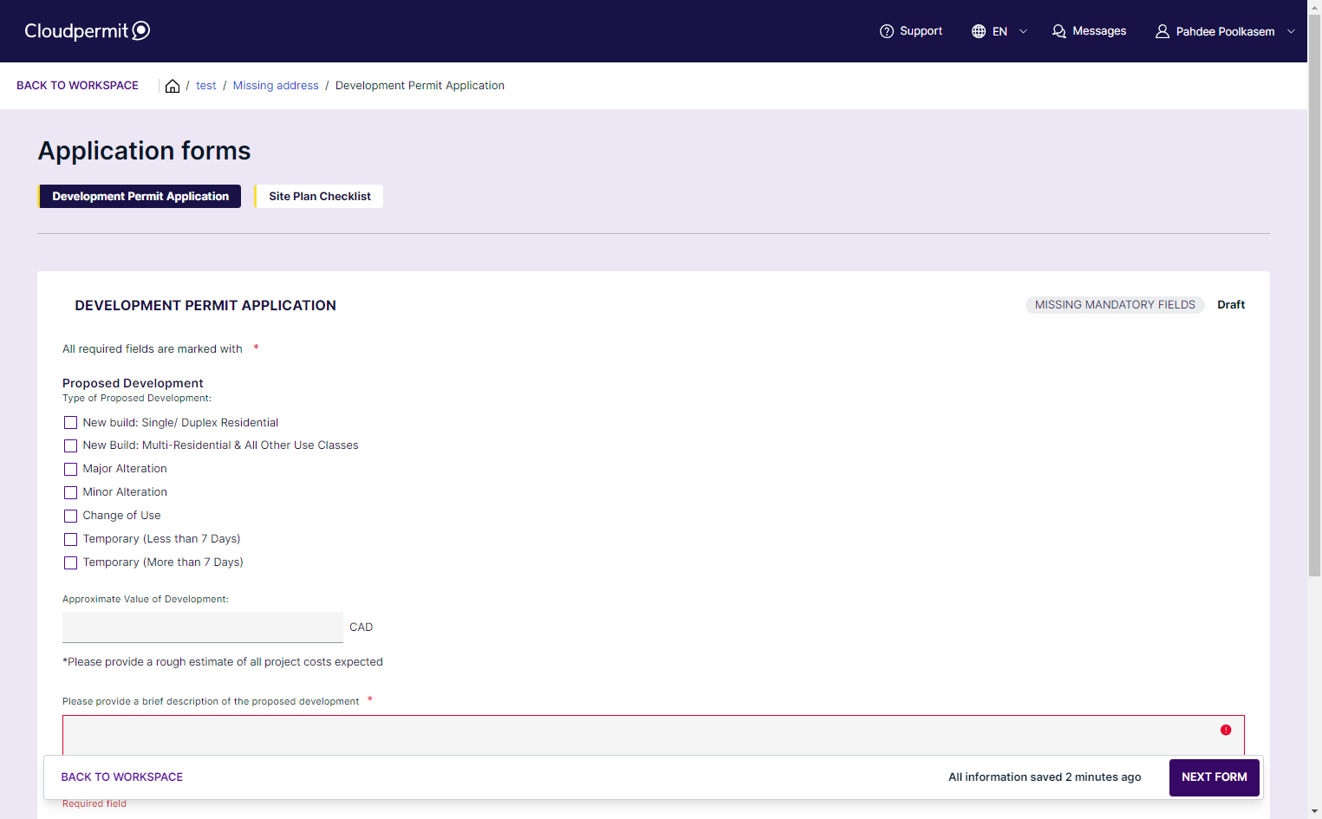This screenshot has height=819, width=1322.
Task: Click Development Permit Application breadcrumb text
Action: click(x=420, y=86)
